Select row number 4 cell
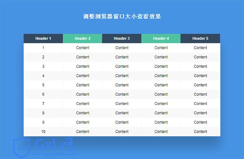Viewport: 244px width, 159px height. (43, 76)
